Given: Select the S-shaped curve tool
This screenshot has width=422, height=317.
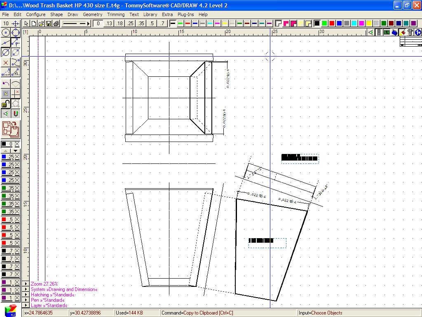Looking at the screenshot, I should [x=16, y=63].
